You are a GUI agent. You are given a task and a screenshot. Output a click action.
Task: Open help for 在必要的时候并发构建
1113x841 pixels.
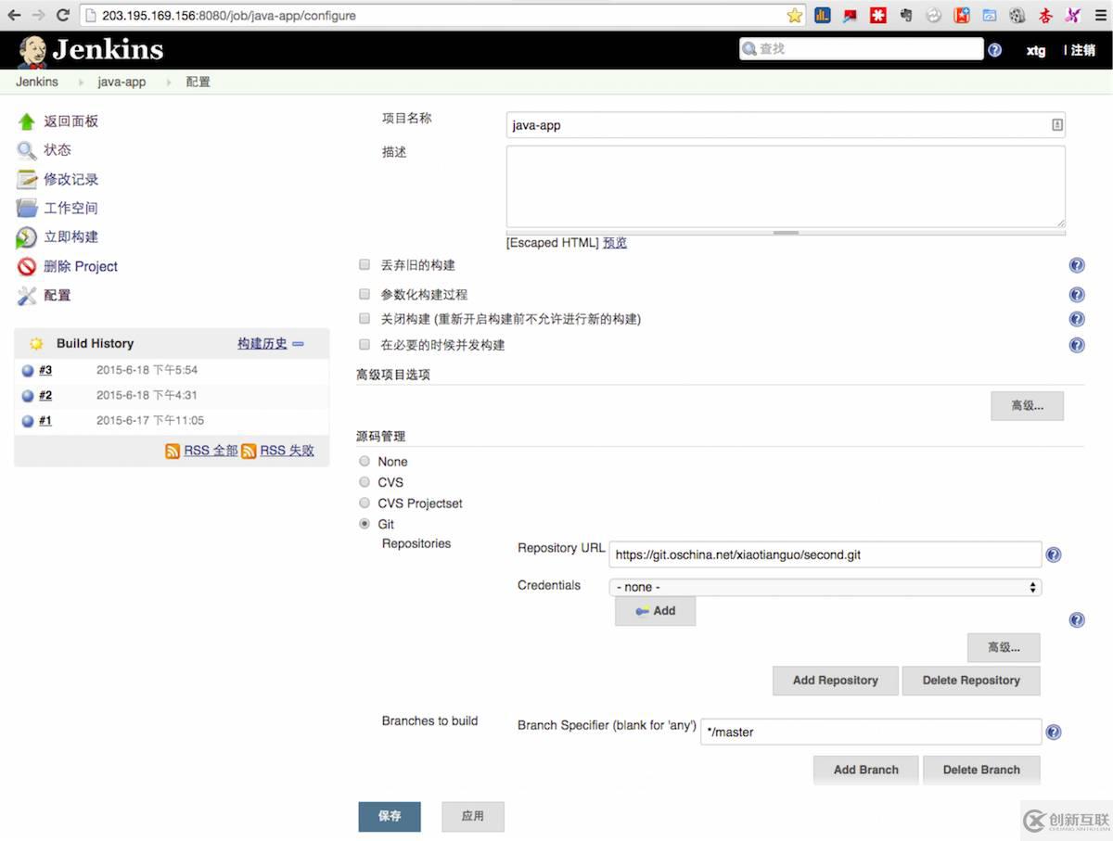[x=1077, y=345]
